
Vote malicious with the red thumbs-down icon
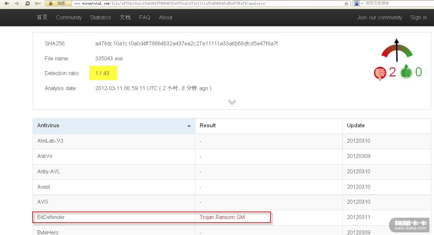[380, 73]
